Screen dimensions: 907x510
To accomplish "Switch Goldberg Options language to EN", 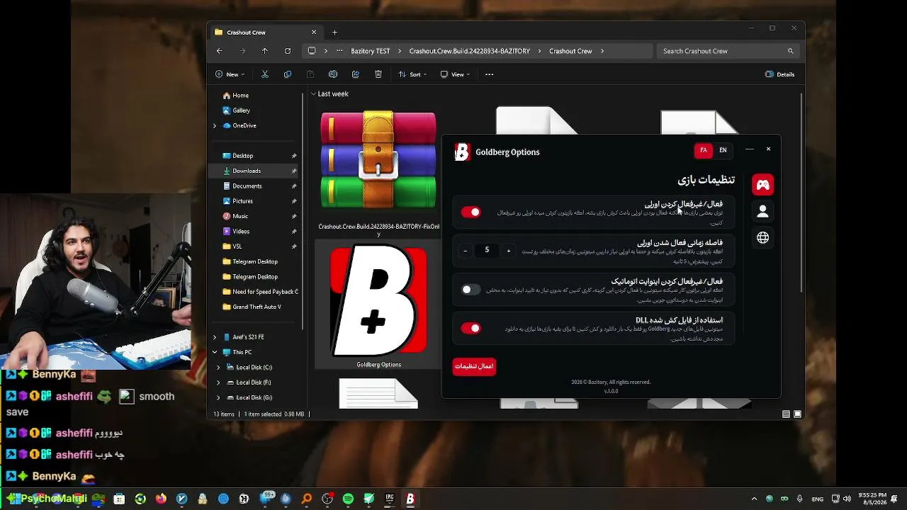I will coord(723,150).
